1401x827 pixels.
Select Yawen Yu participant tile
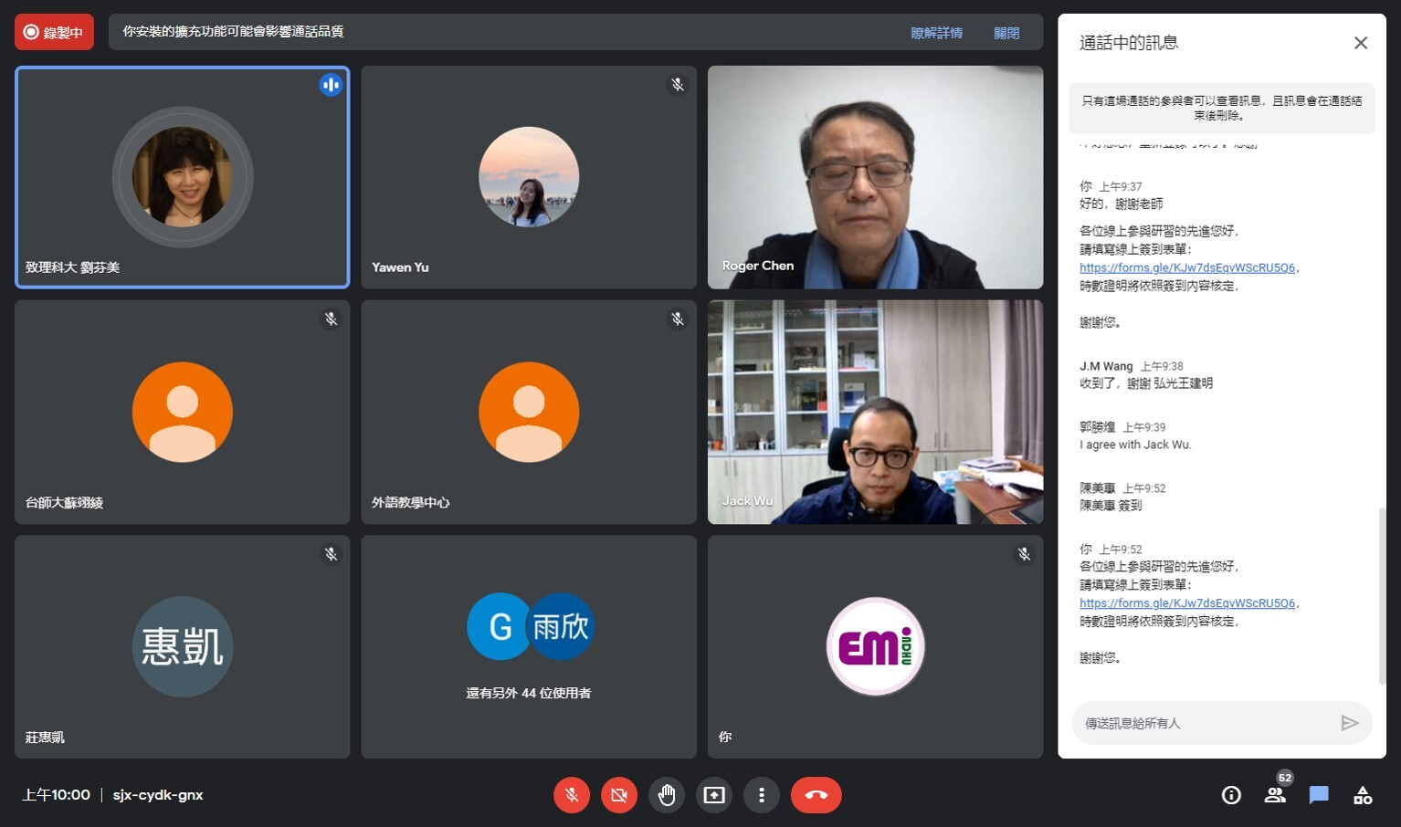pos(529,177)
